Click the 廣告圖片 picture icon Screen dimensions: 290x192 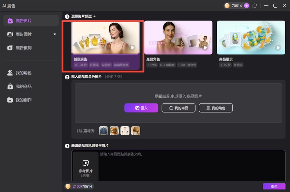click(10, 34)
